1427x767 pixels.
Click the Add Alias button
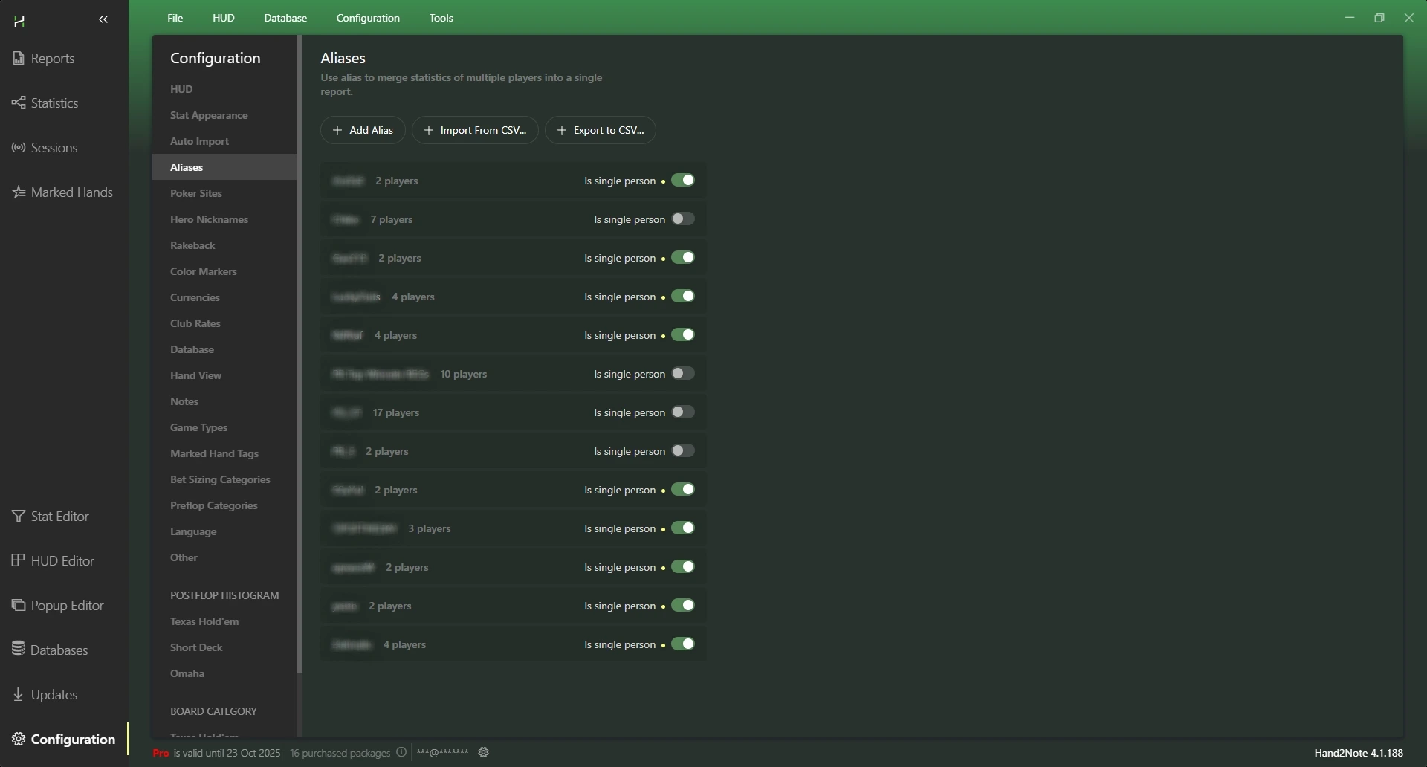point(363,130)
